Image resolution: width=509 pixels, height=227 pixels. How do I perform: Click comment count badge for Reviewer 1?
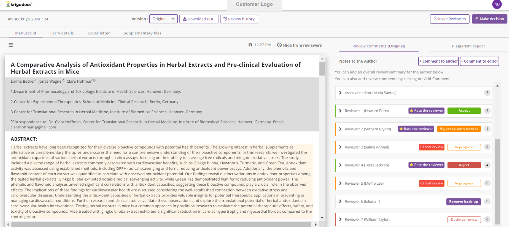[487, 111]
